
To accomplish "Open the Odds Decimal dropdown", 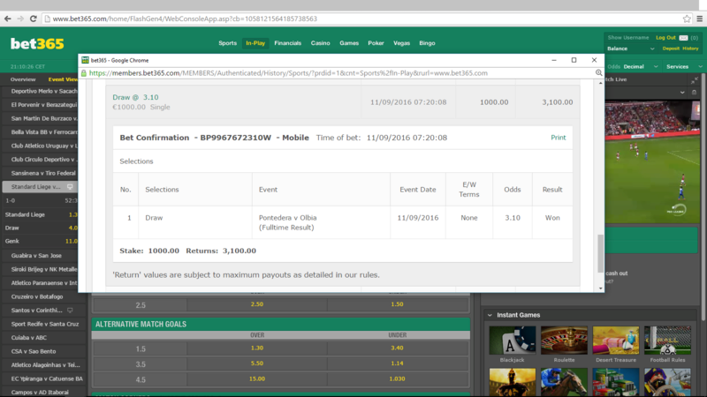I will point(636,67).
